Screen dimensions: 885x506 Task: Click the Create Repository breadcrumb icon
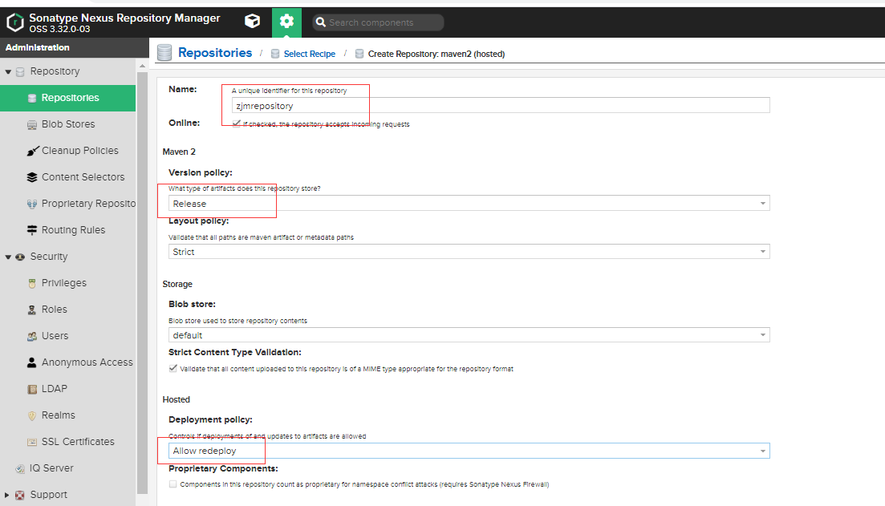tap(359, 54)
